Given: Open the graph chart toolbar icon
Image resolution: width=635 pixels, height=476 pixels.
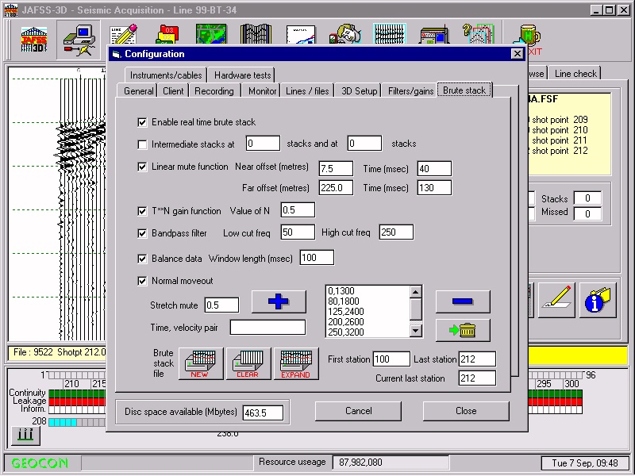Looking at the screenshot, I should (300, 35).
